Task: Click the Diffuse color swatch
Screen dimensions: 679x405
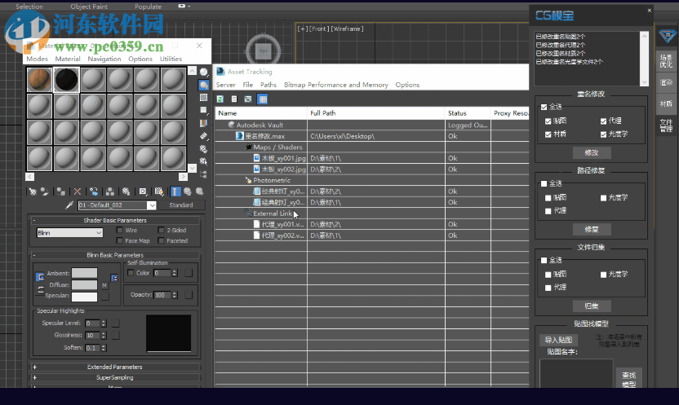Action: coord(84,285)
